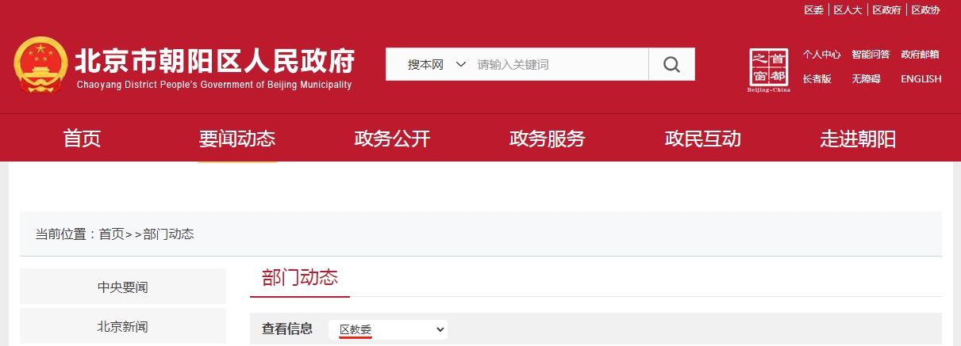
Task: Click the magnifying glass search icon
Action: pos(671,64)
